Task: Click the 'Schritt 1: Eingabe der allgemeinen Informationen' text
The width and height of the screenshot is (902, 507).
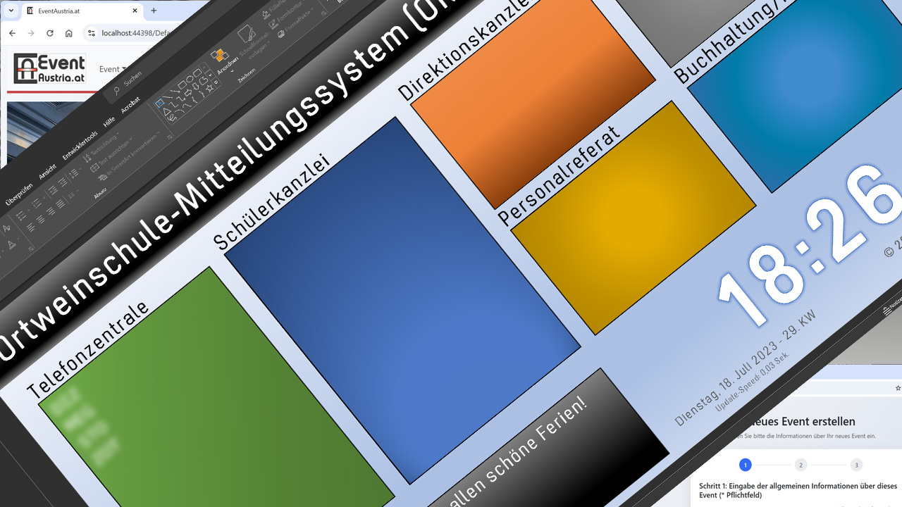Action: (798, 490)
